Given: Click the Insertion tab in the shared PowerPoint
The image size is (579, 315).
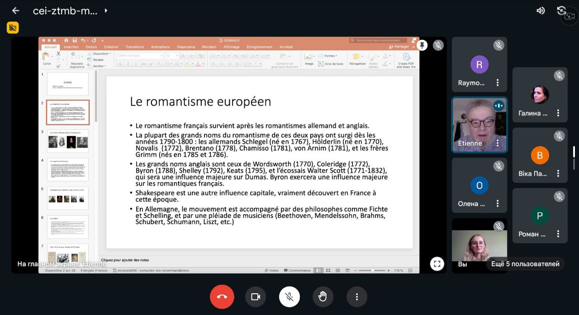Looking at the screenshot, I should [x=71, y=47].
